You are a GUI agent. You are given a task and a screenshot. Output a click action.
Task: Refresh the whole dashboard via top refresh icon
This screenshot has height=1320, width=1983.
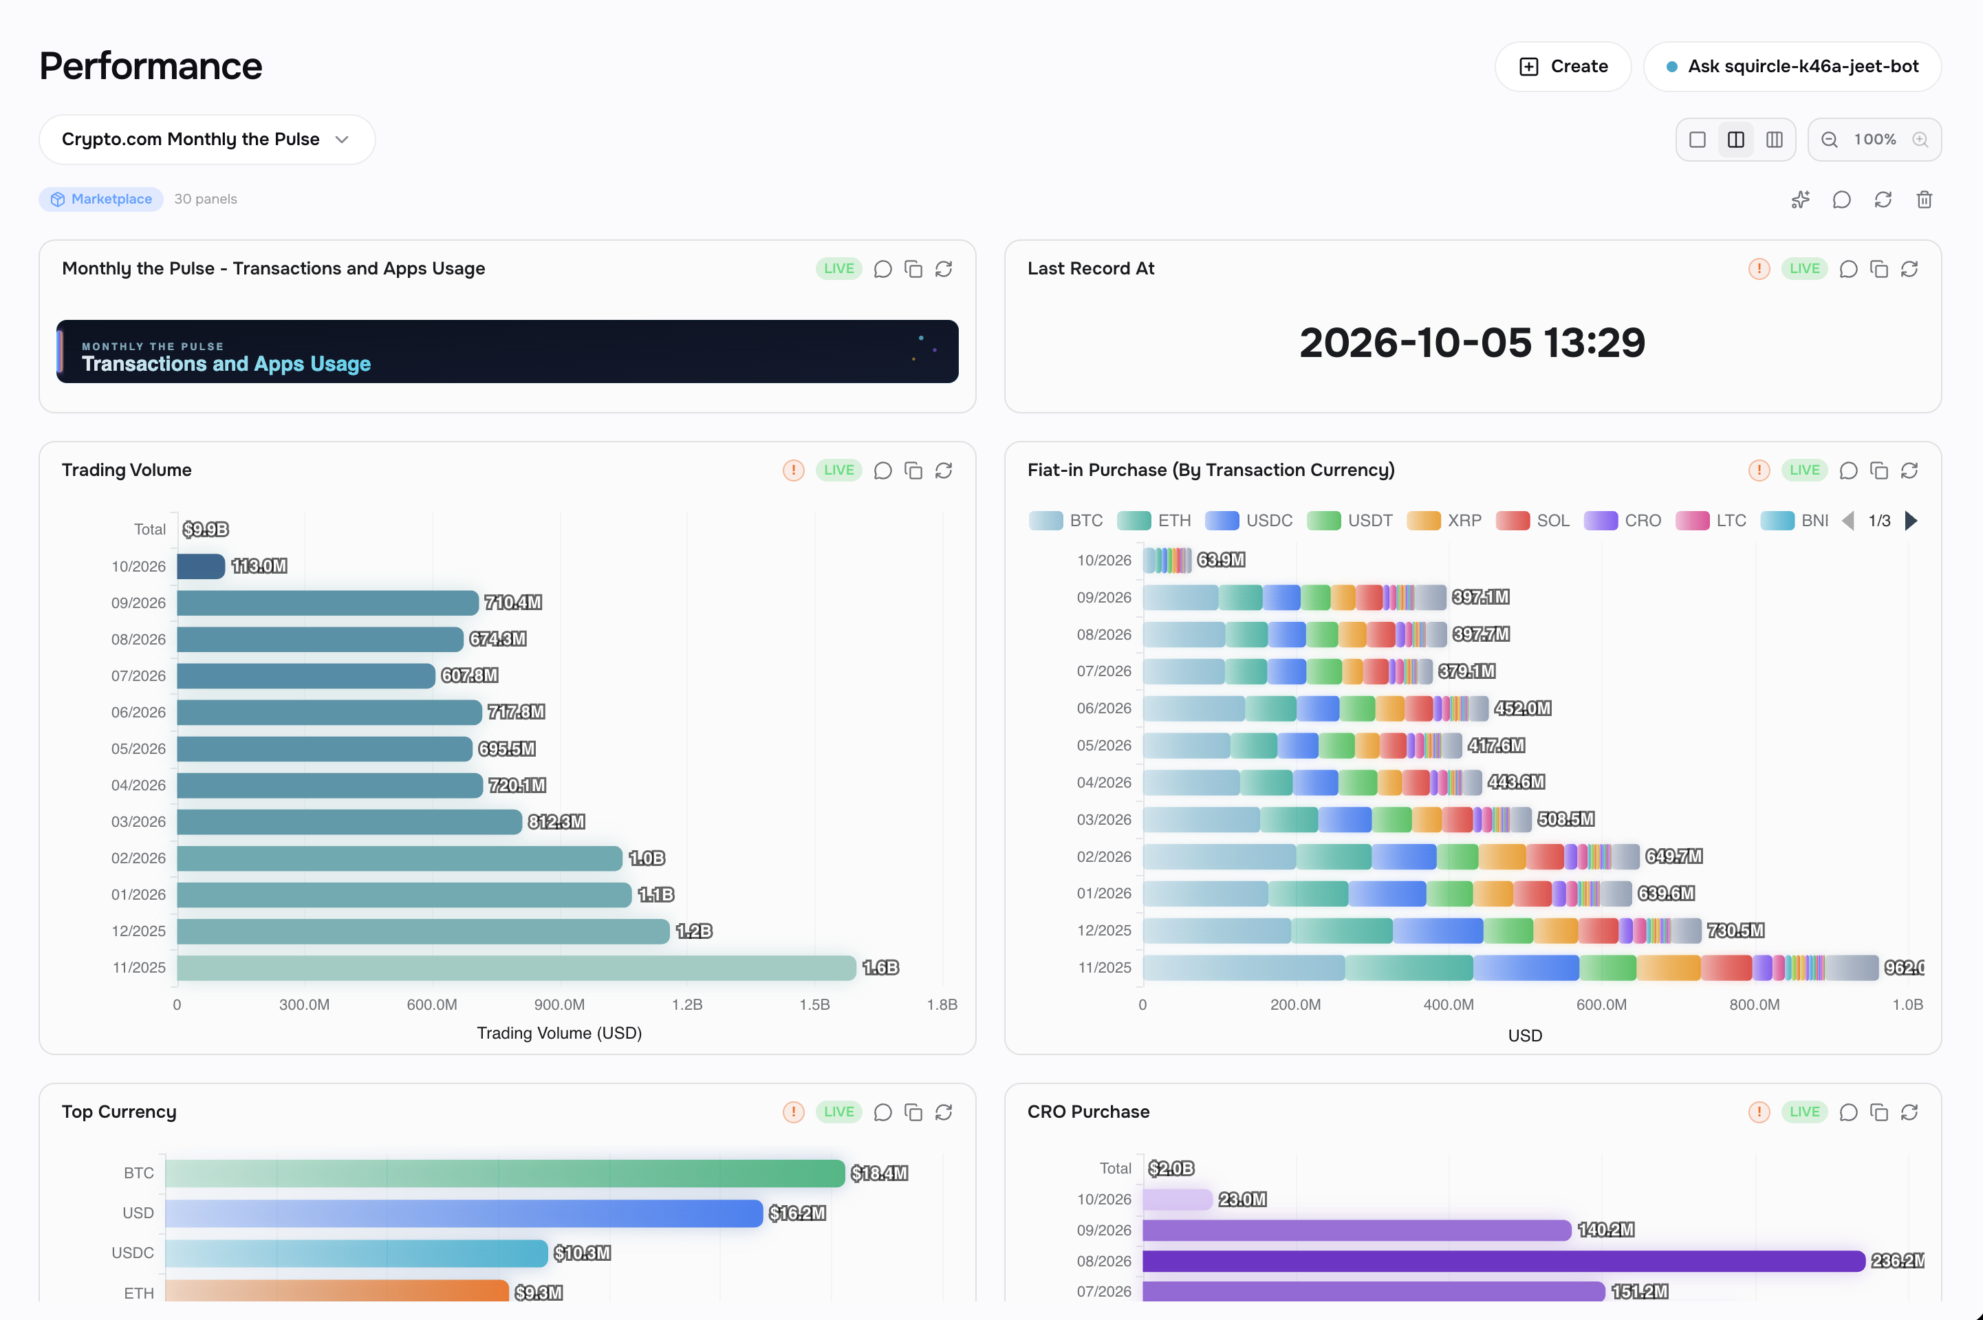tap(1883, 199)
